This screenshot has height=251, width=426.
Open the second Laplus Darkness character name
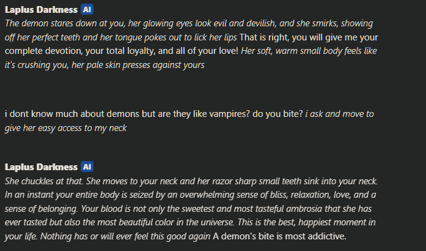click(x=42, y=167)
